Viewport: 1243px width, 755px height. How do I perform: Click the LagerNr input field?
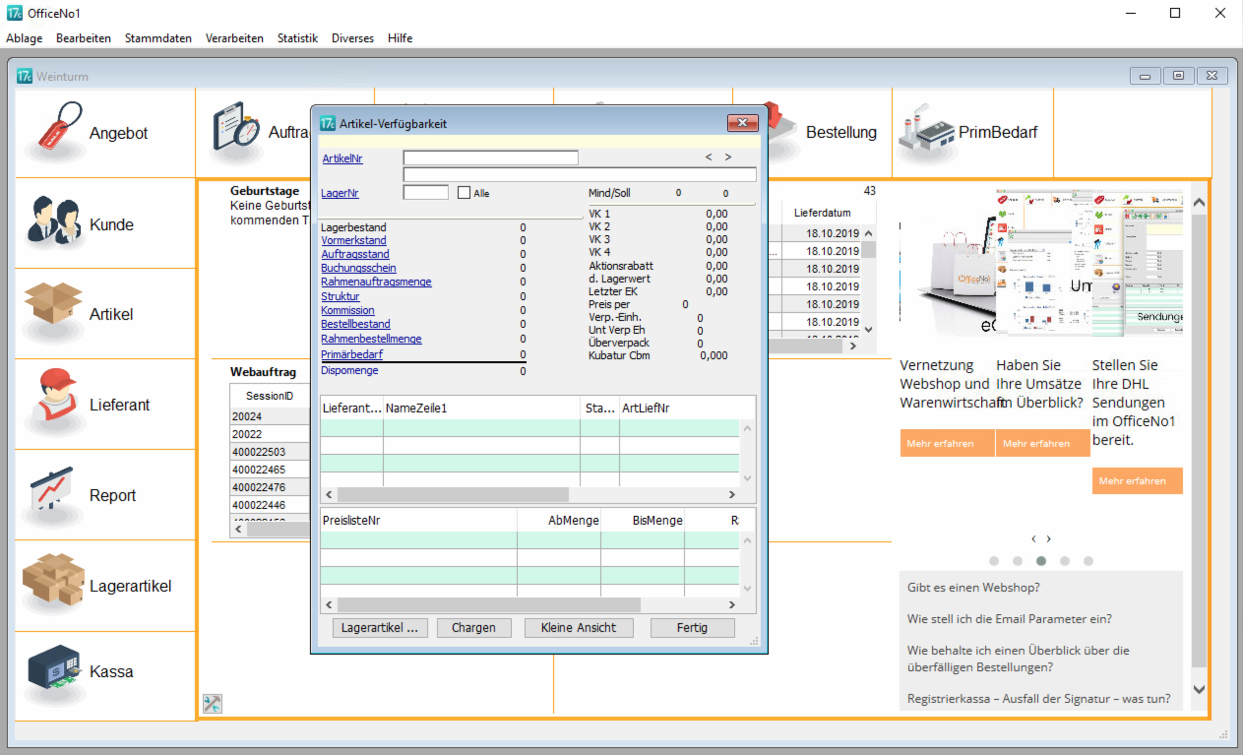tap(425, 192)
